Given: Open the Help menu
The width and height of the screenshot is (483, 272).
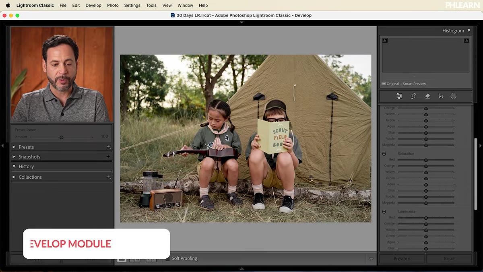Looking at the screenshot, I should pyautogui.click(x=203, y=5).
